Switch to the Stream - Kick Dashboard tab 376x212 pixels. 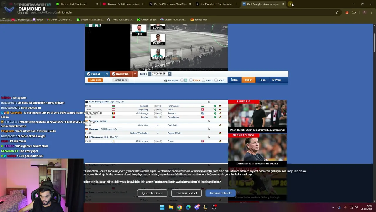pos(77,4)
